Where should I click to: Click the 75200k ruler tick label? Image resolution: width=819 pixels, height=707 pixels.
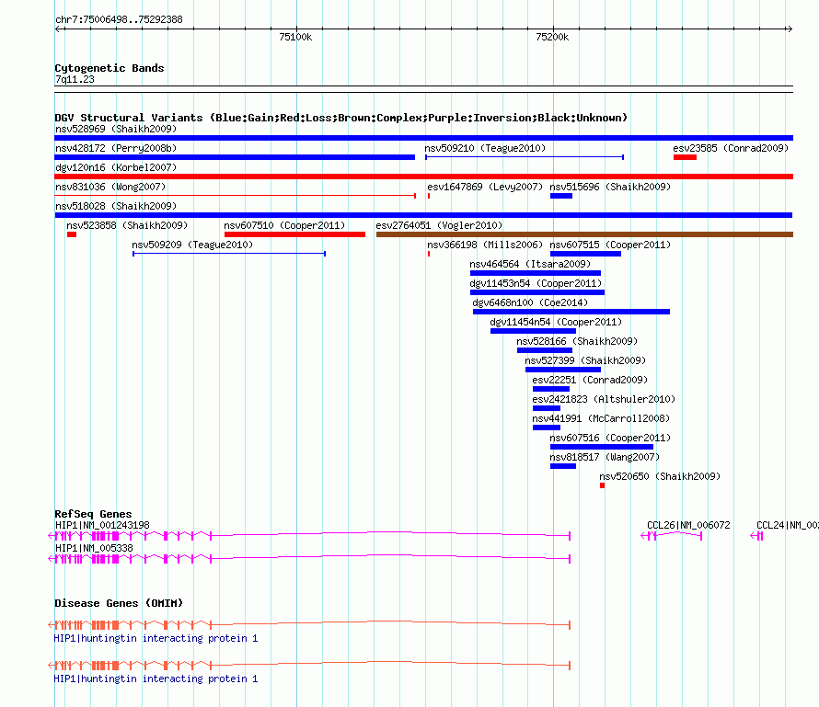coord(552,37)
